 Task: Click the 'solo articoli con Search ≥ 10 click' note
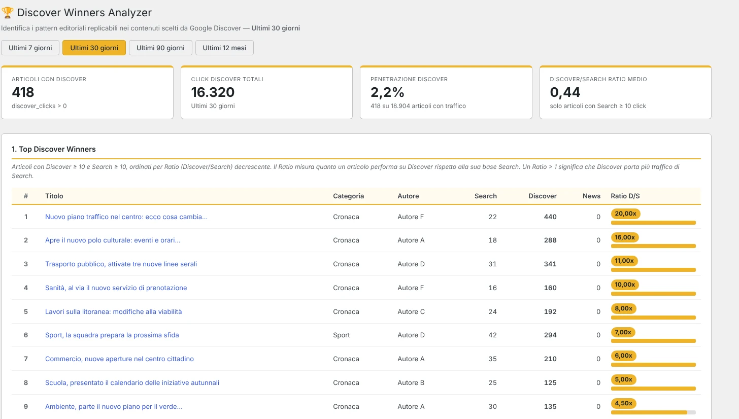(x=598, y=106)
